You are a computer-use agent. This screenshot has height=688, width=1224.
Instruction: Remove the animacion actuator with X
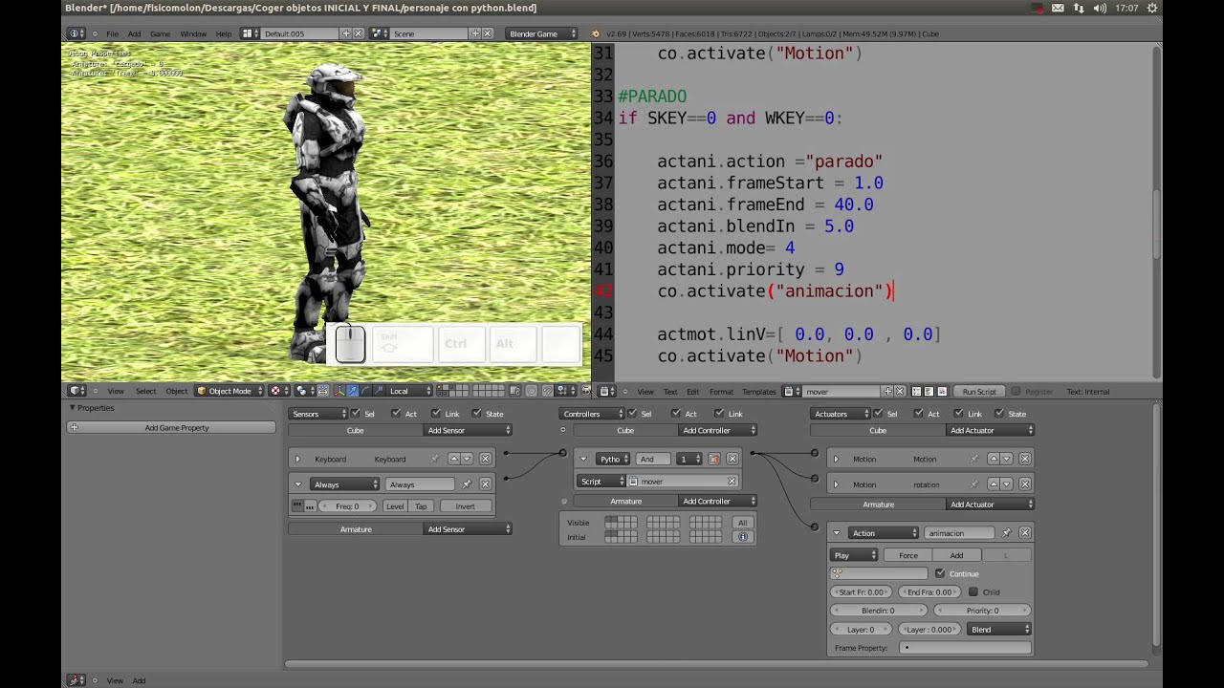pyautogui.click(x=1025, y=533)
